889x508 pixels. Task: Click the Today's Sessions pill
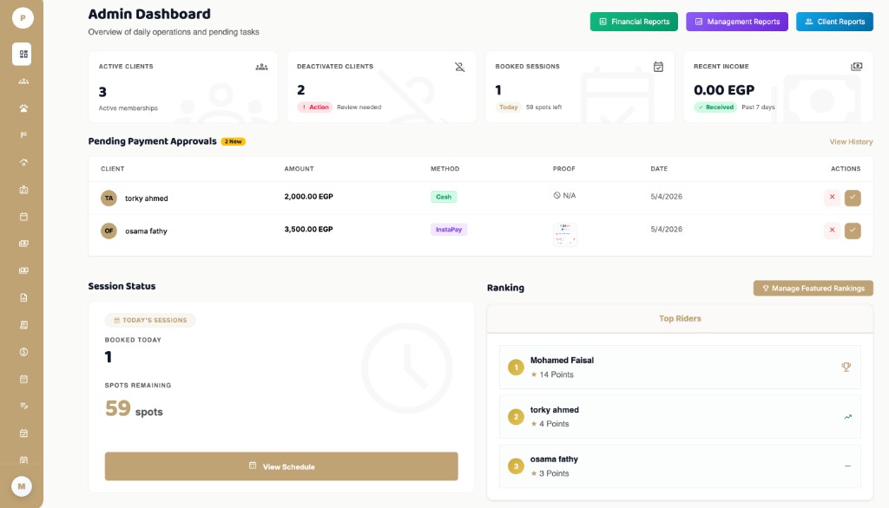(x=150, y=320)
